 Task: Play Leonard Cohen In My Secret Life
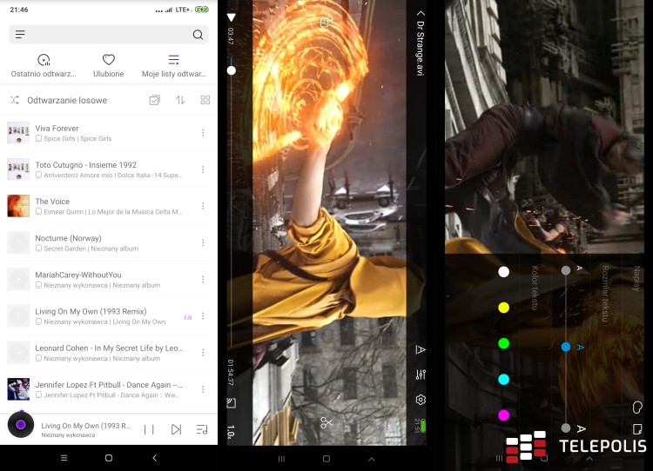(109, 352)
